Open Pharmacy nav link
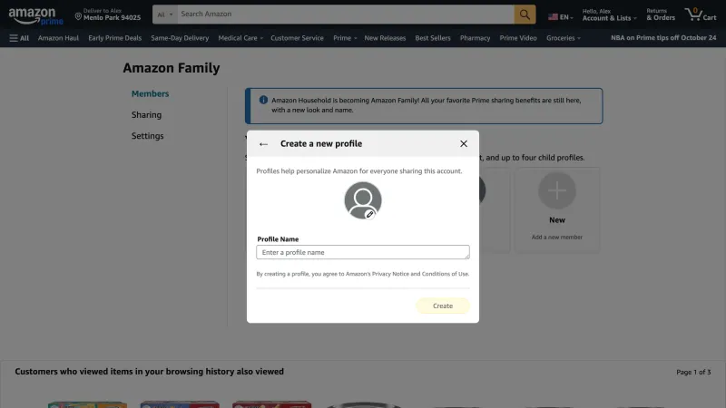This screenshot has height=408, width=726. 475,38
